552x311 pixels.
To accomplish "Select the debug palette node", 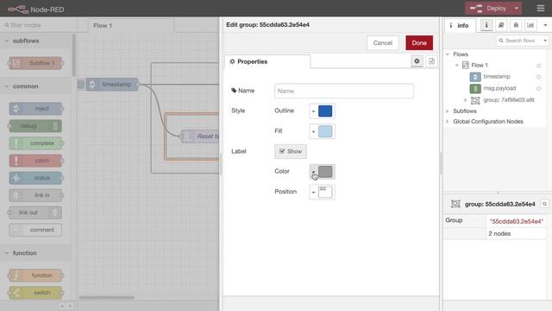I will (x=34, y=126).
